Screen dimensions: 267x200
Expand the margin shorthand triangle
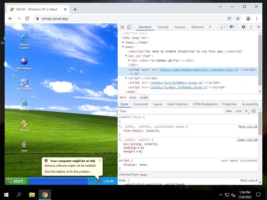point(137,151)
